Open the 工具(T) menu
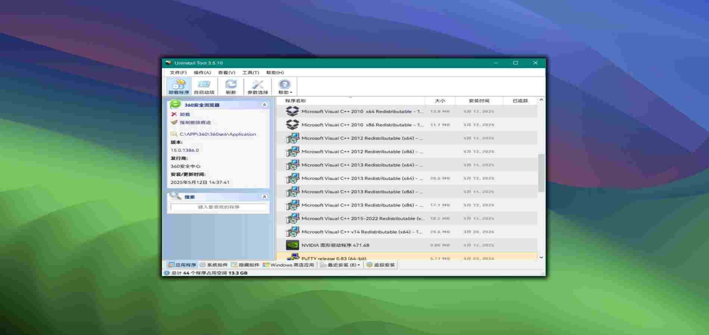Viewport: 709px width, 335px height. tap(250, 73)
